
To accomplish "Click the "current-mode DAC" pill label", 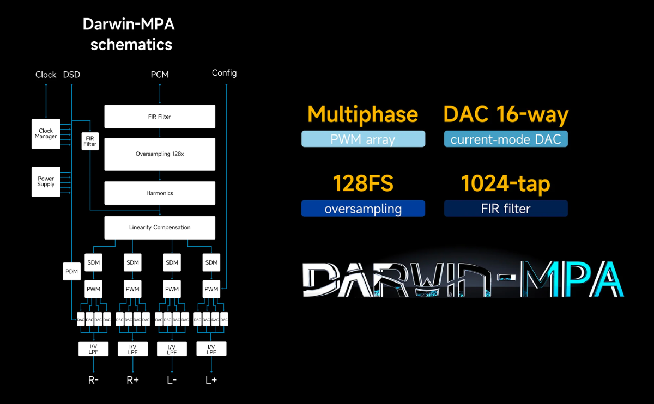I will [506, 139].
